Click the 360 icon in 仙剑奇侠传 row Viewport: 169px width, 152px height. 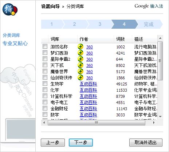coord(80,77)
